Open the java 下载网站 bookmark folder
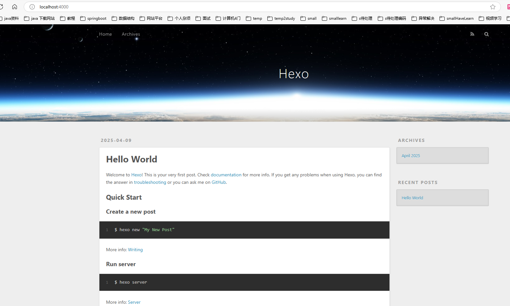510x306 pixels. coord(40,18)
